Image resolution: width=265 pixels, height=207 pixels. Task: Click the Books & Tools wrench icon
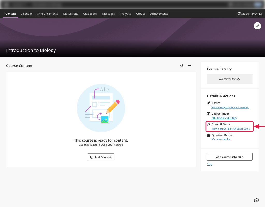click(208, 124)
